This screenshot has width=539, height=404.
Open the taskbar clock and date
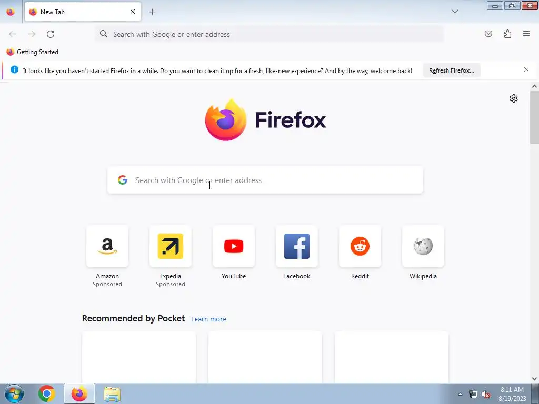click(512, 394)
